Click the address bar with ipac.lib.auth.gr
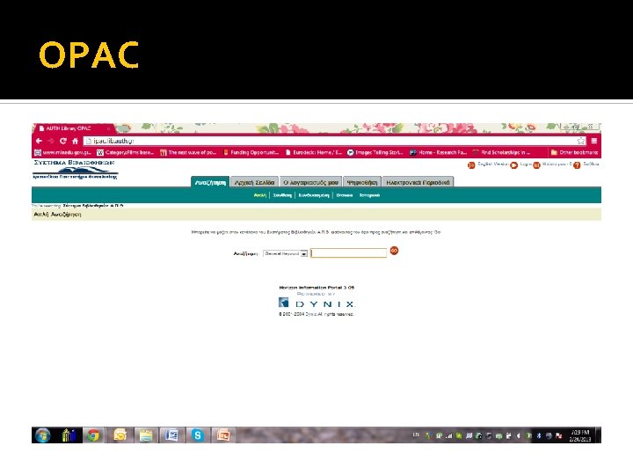The height and width of the screenshot is (475, 633). pos(335,141)
